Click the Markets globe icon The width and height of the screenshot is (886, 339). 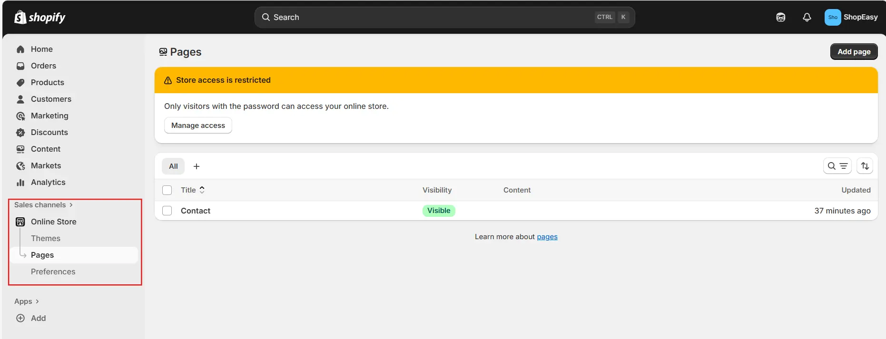pyautogui.click(x=20, y=166)
